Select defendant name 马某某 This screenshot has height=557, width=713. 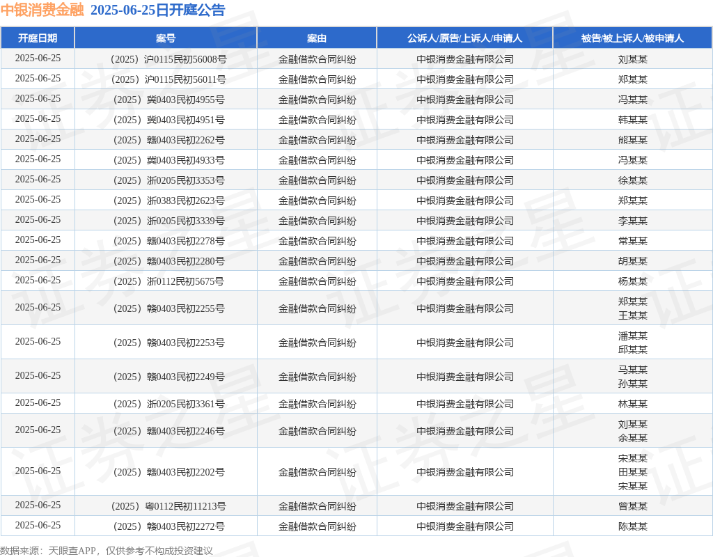[x=632, y=370]
